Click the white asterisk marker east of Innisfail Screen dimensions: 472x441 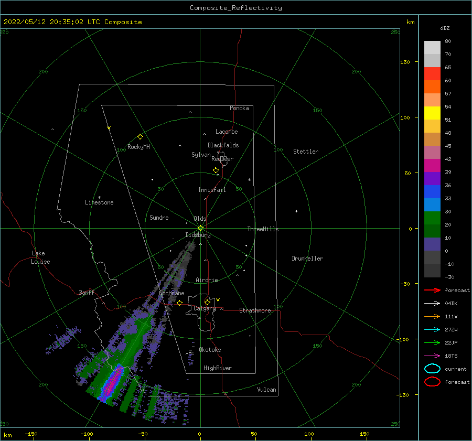249,180
